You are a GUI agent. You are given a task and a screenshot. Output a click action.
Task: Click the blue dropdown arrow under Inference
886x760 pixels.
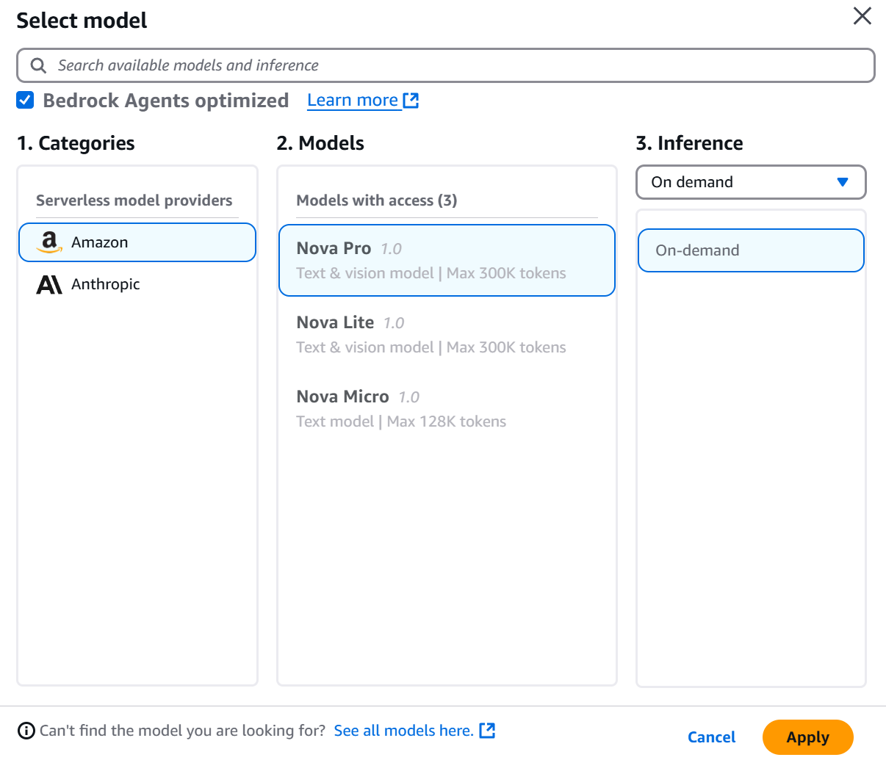point(843,182)
